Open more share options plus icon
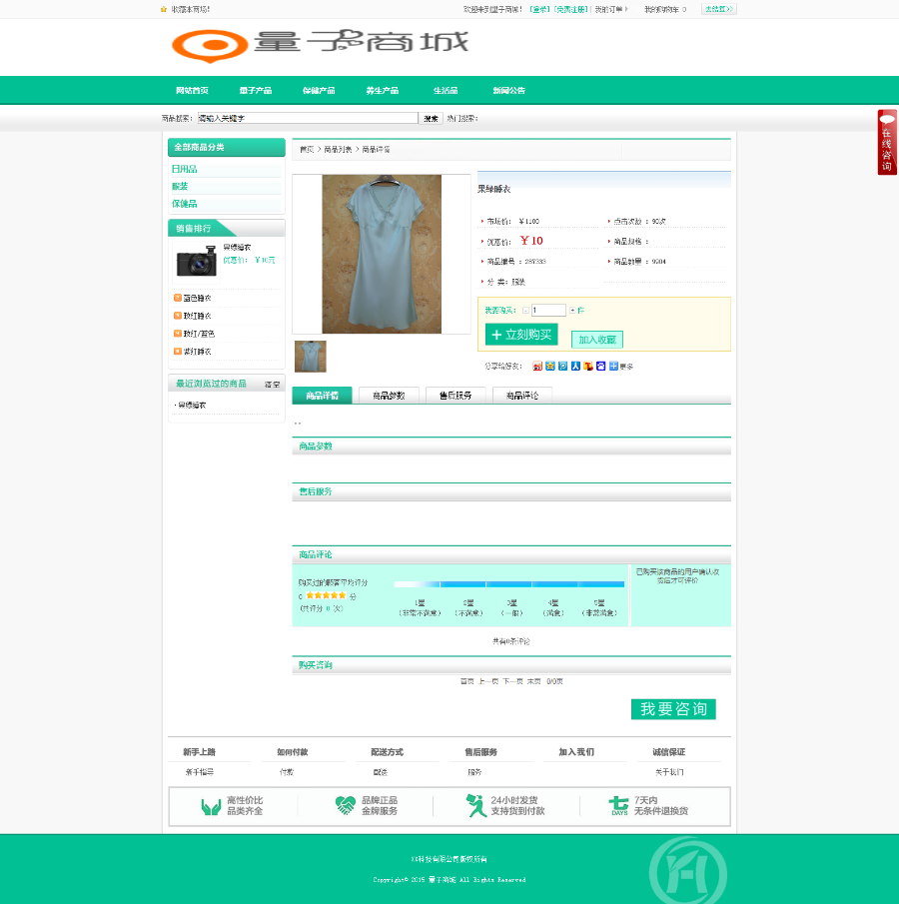The width and height of the screenshot is (899, 904). coord(613,367)
